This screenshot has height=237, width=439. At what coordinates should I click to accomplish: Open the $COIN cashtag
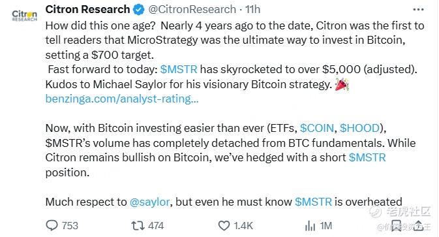tap(316, 128)
